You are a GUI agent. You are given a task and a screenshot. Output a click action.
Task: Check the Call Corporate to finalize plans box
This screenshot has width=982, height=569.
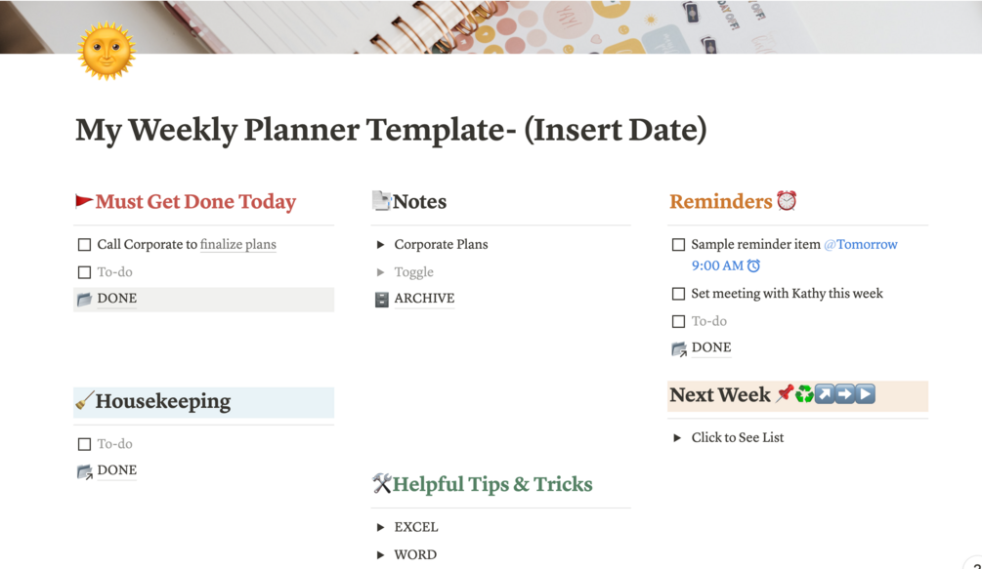(84, 245)
